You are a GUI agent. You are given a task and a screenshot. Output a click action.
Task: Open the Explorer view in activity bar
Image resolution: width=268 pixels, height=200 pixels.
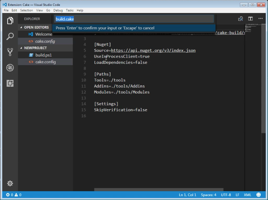coord(10,21)
